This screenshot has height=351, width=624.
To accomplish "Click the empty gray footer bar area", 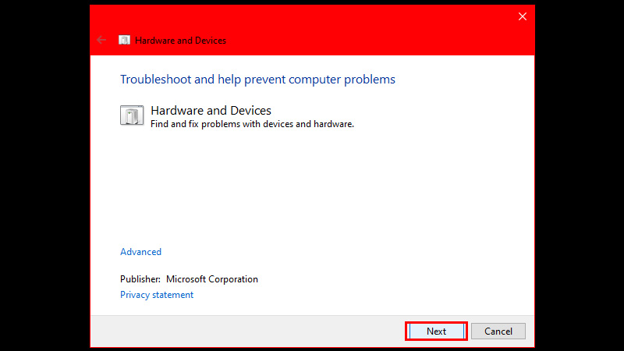I will click(246, 331).
